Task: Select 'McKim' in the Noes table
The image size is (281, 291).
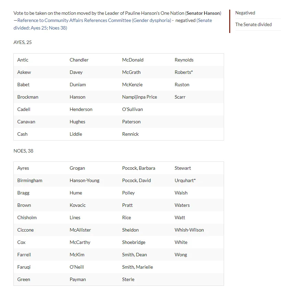Action: click(x=77, y=255)
